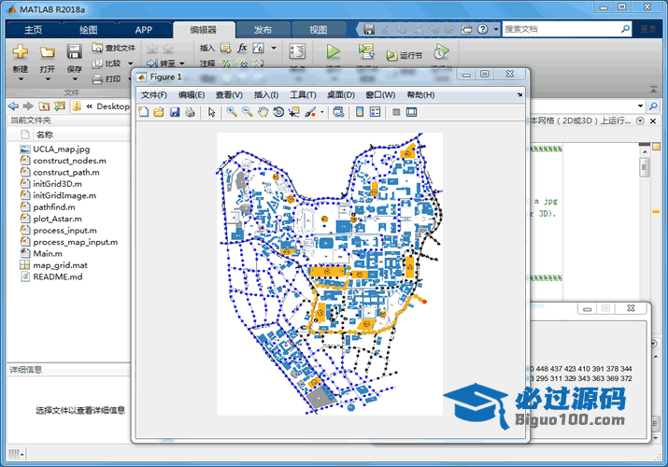Click the back arrow in folder toolbar
Image resolution: width=668 pixels, height=467 pixels.
(14, 106)
